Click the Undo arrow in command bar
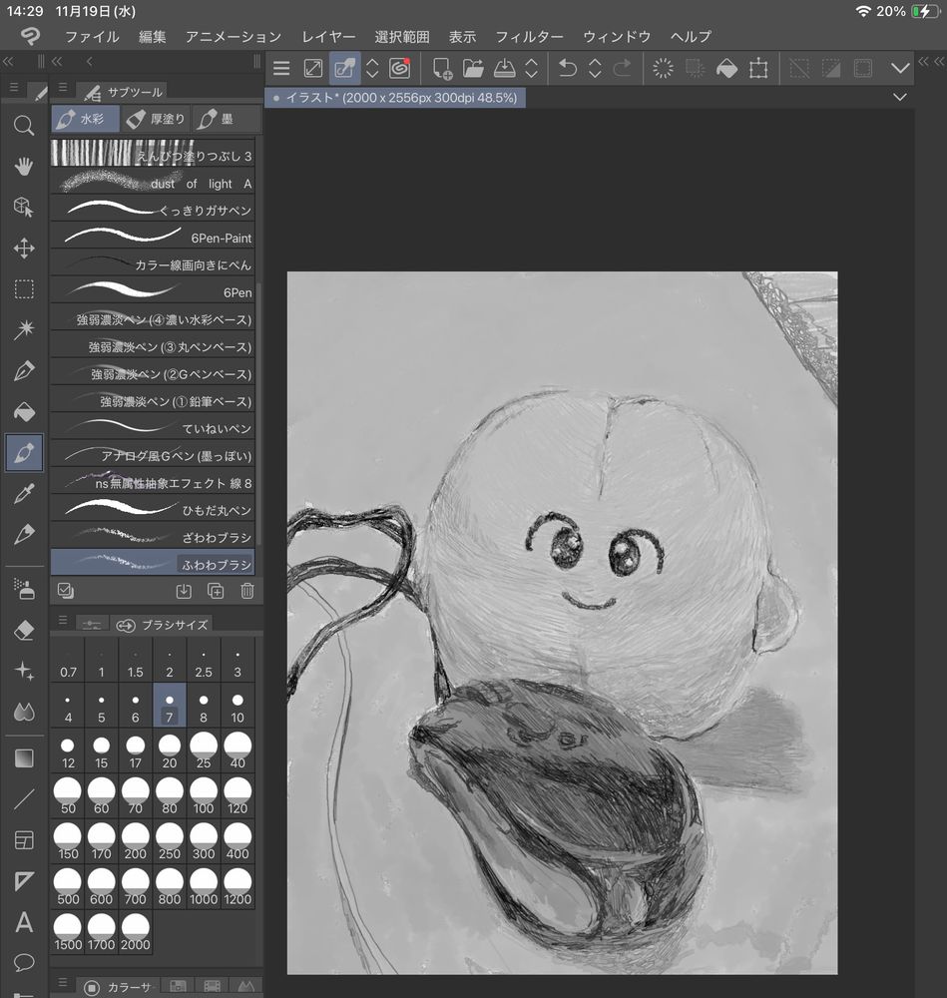 (567, 68)
